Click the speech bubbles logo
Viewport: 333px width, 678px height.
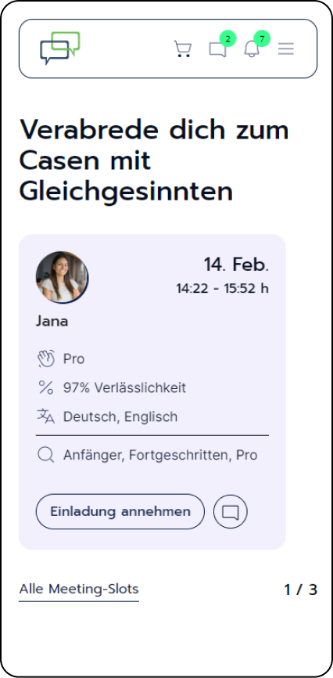coord(60,48)
